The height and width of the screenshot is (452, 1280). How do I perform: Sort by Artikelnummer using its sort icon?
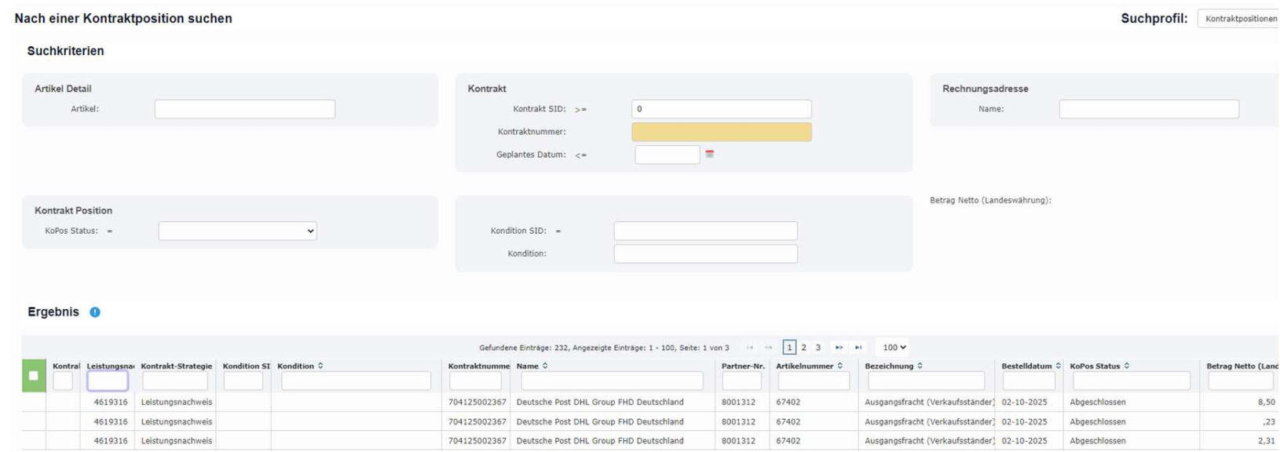pos(840,366)
